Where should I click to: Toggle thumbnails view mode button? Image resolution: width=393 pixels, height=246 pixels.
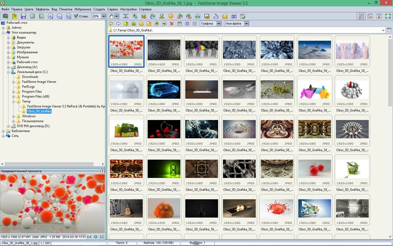pos(180,24)
